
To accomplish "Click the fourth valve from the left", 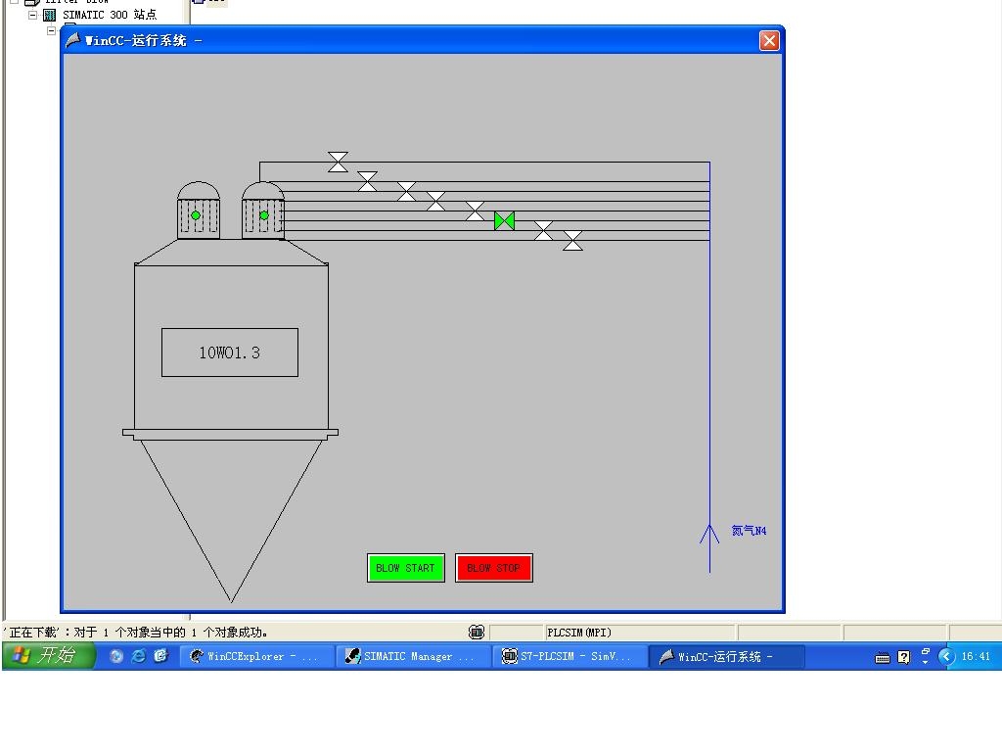I will 435,202.
